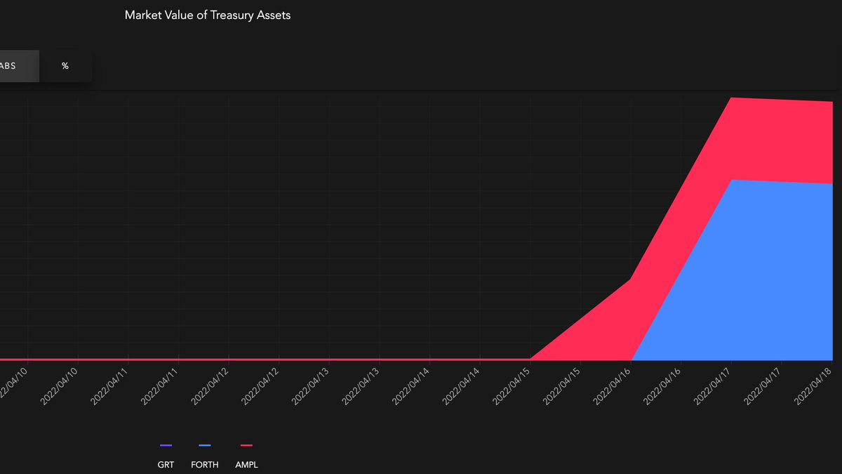Click the red AMPL legend color marker

(x=246, y=445)
